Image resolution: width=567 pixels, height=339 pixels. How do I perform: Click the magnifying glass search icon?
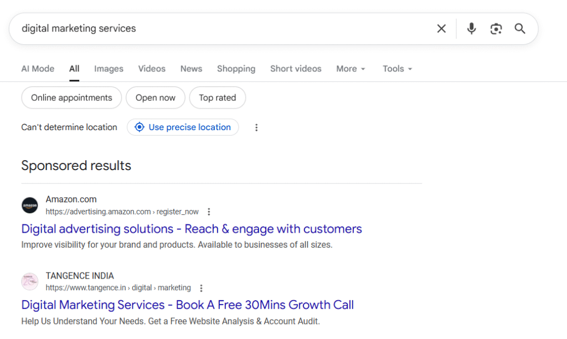click(520, 29)
